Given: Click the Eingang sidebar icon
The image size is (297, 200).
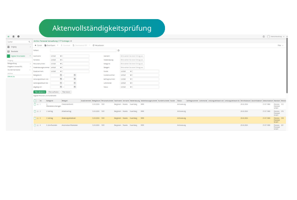Looking at the screenshot, I should coord(8,47).
